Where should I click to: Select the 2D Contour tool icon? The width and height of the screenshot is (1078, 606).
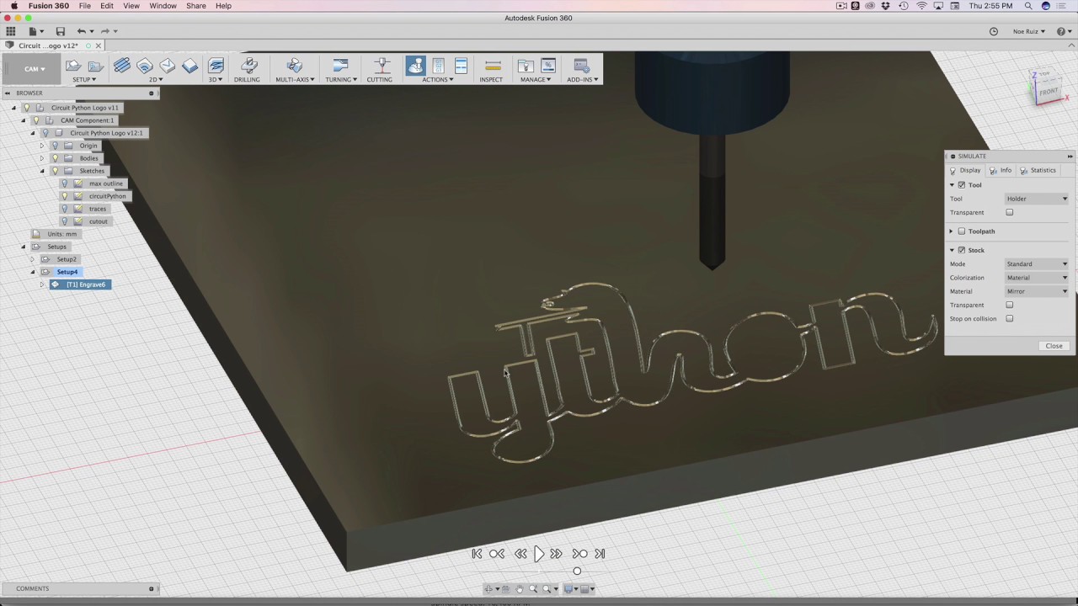(190, 66)
